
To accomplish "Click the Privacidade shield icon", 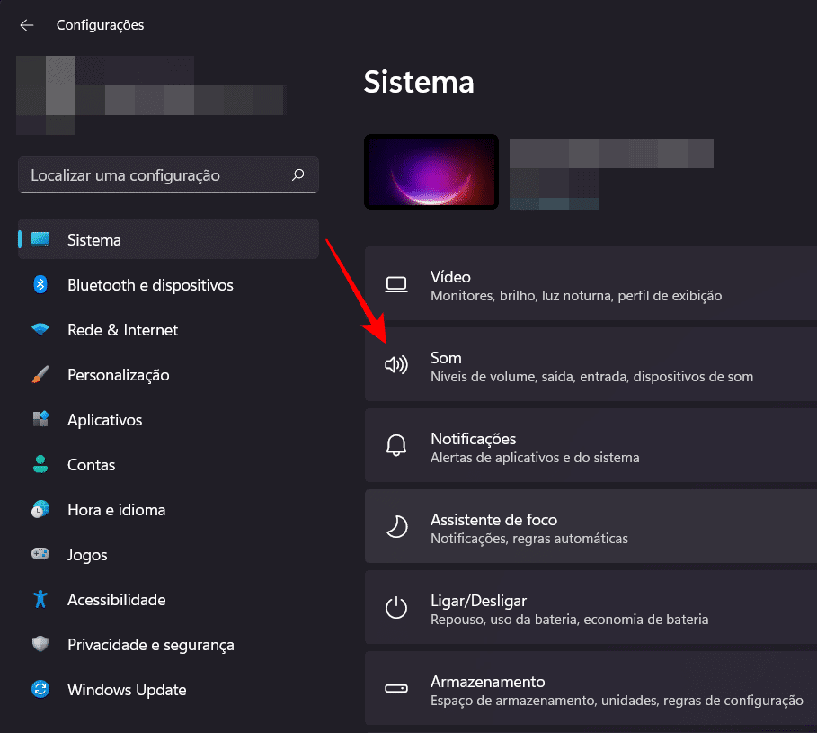I will (40, 644).
